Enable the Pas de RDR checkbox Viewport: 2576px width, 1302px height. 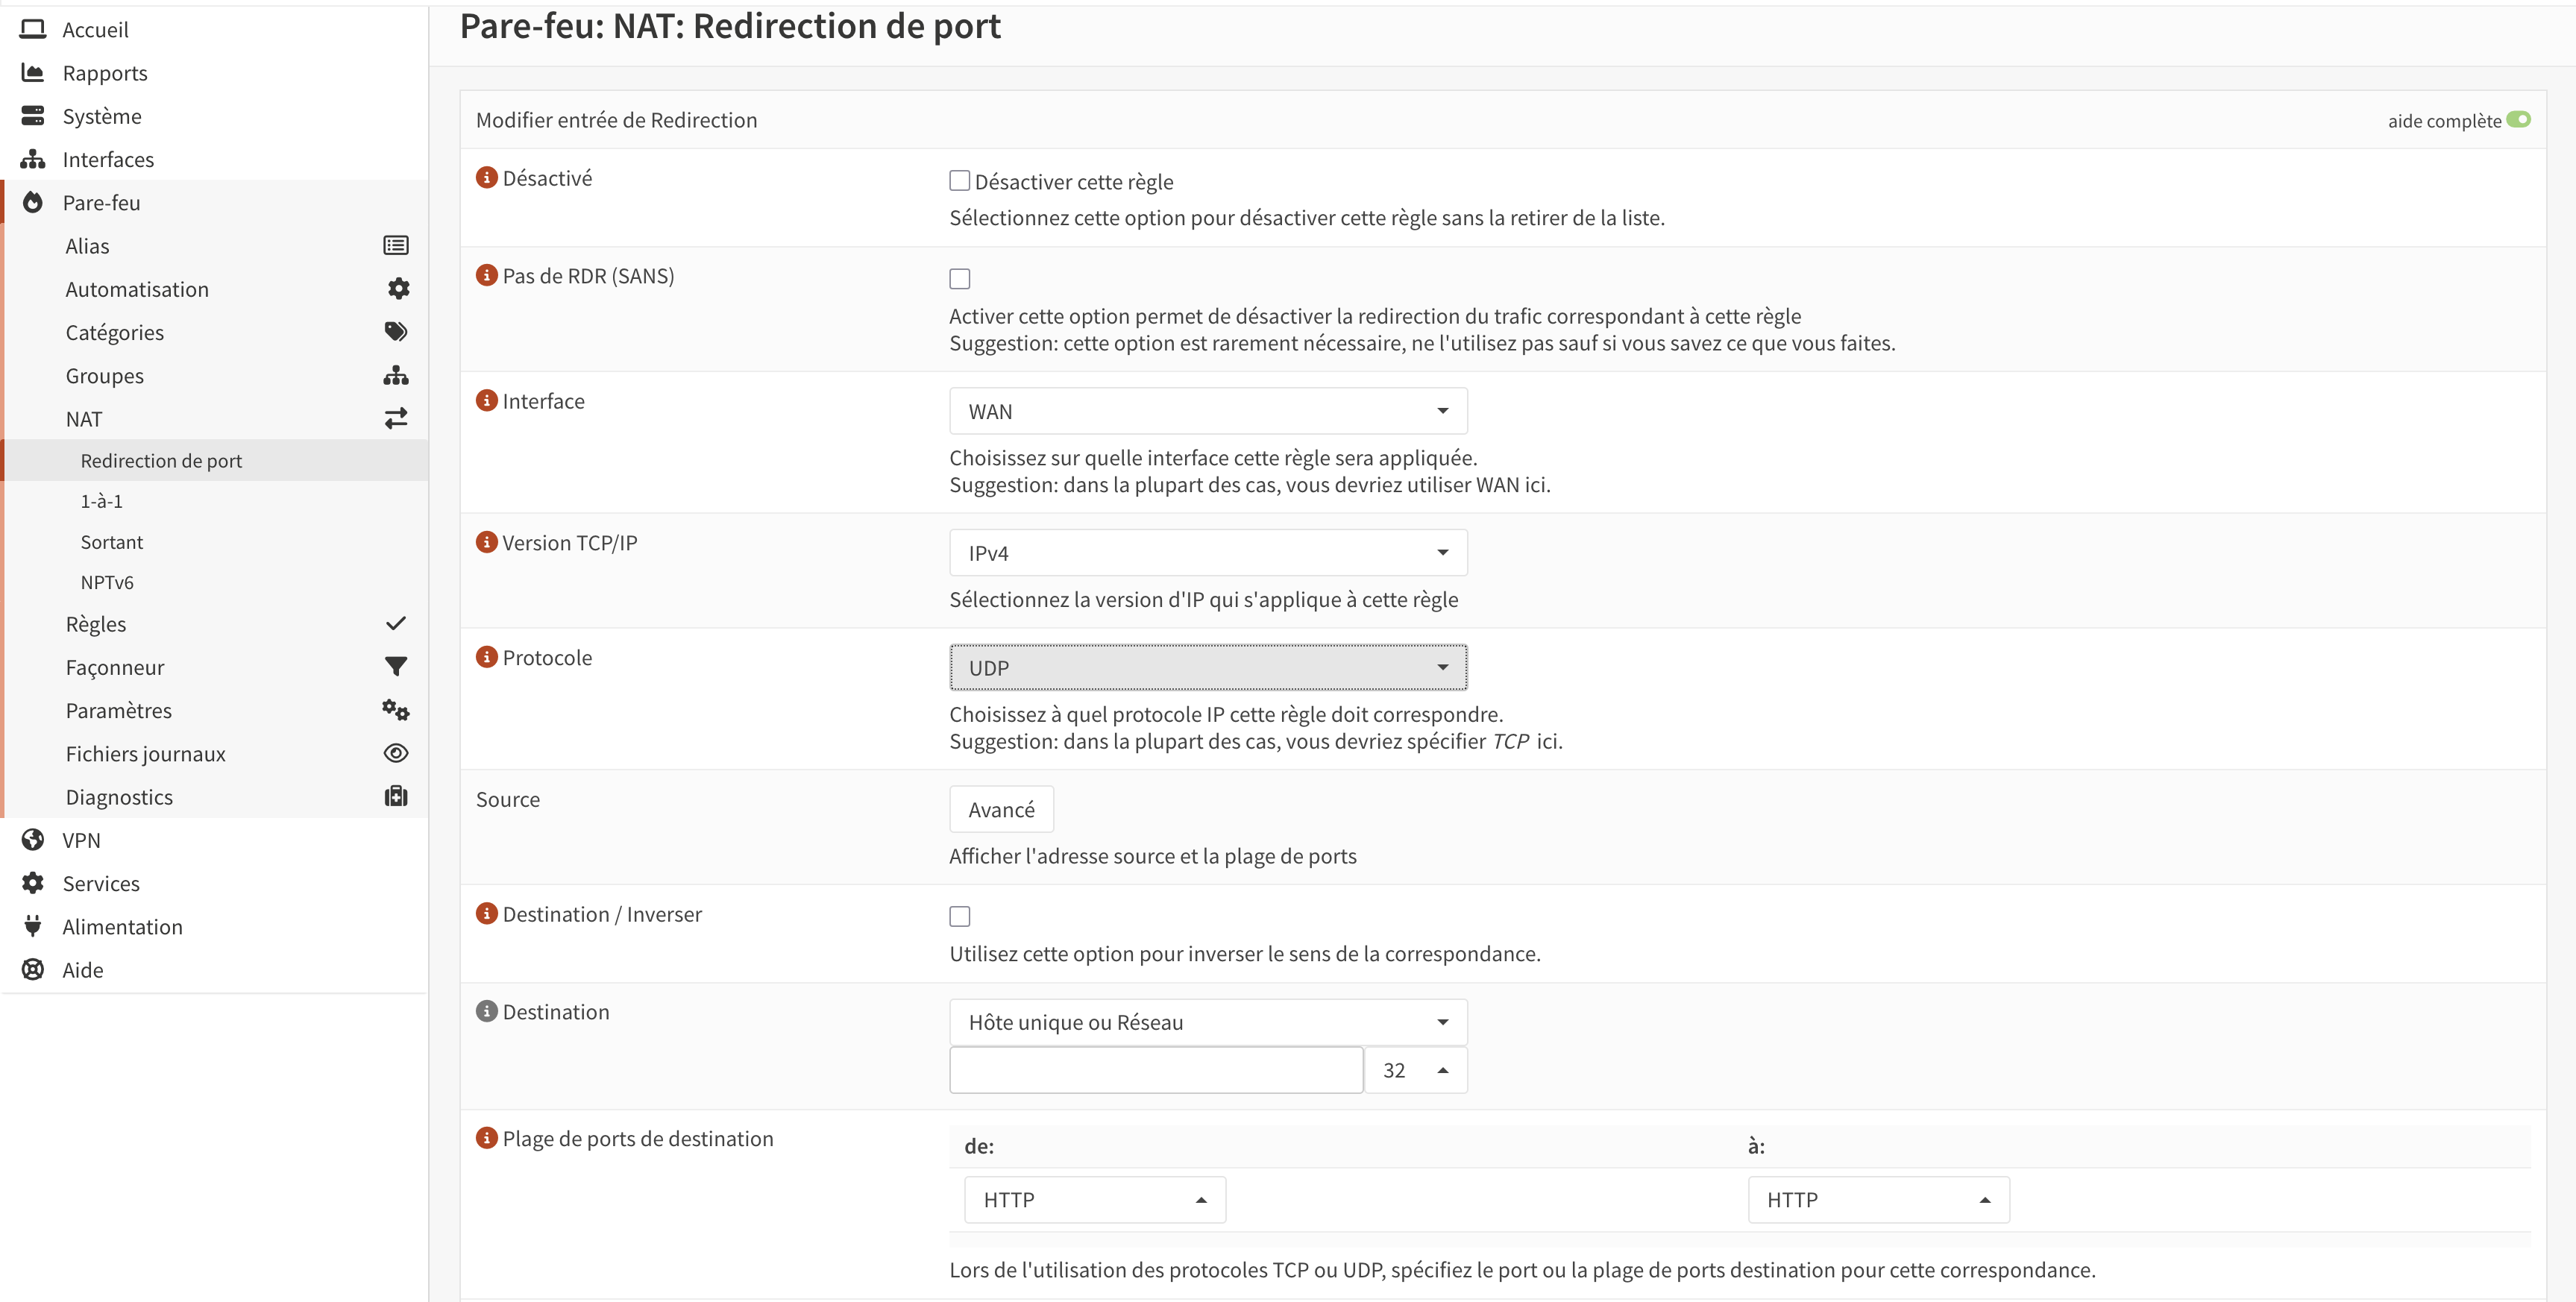pos(959,279)
